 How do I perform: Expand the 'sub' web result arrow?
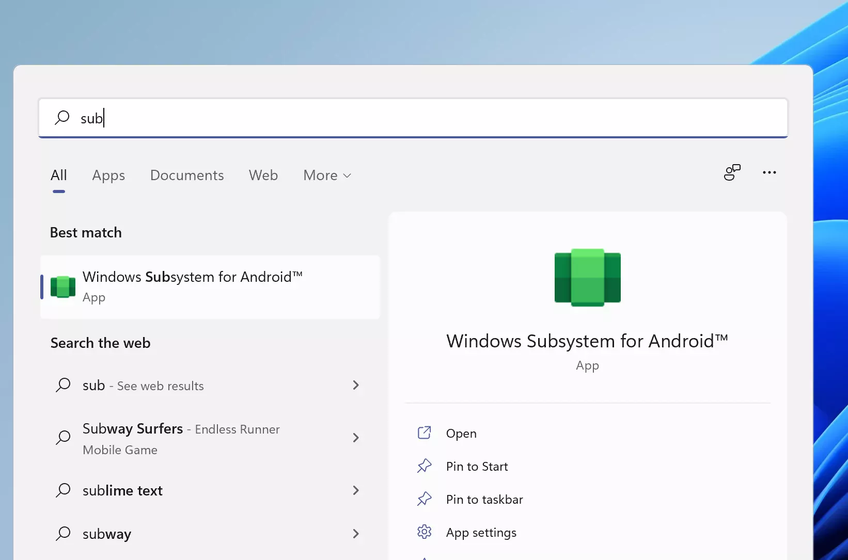point(355,385)
